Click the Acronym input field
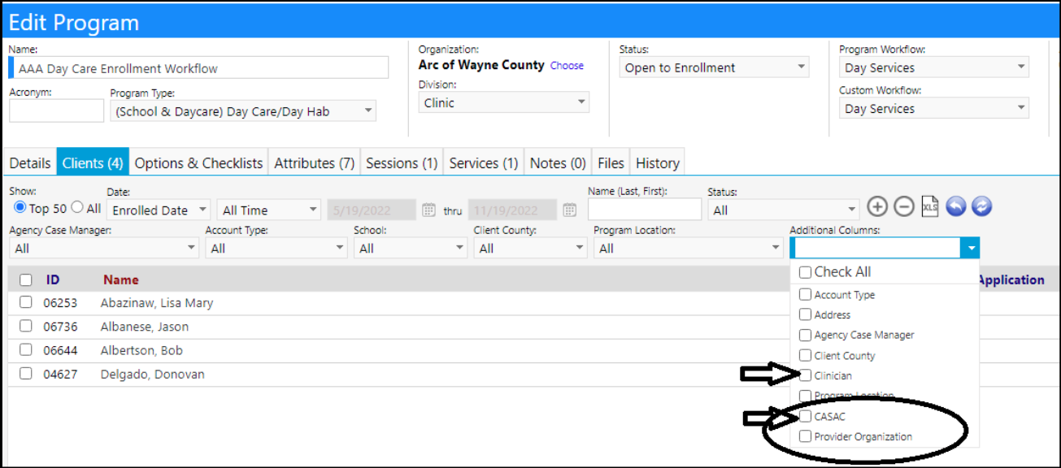This screenshot has width=1061, height=468. [x=56, y=110]
